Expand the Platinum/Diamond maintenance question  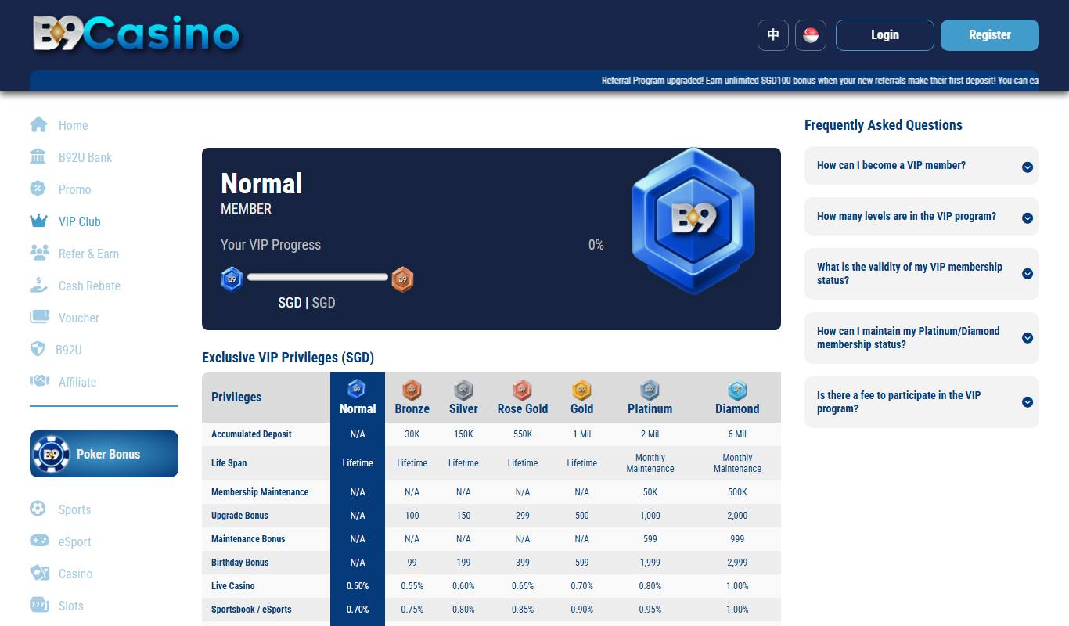(922, 338)
